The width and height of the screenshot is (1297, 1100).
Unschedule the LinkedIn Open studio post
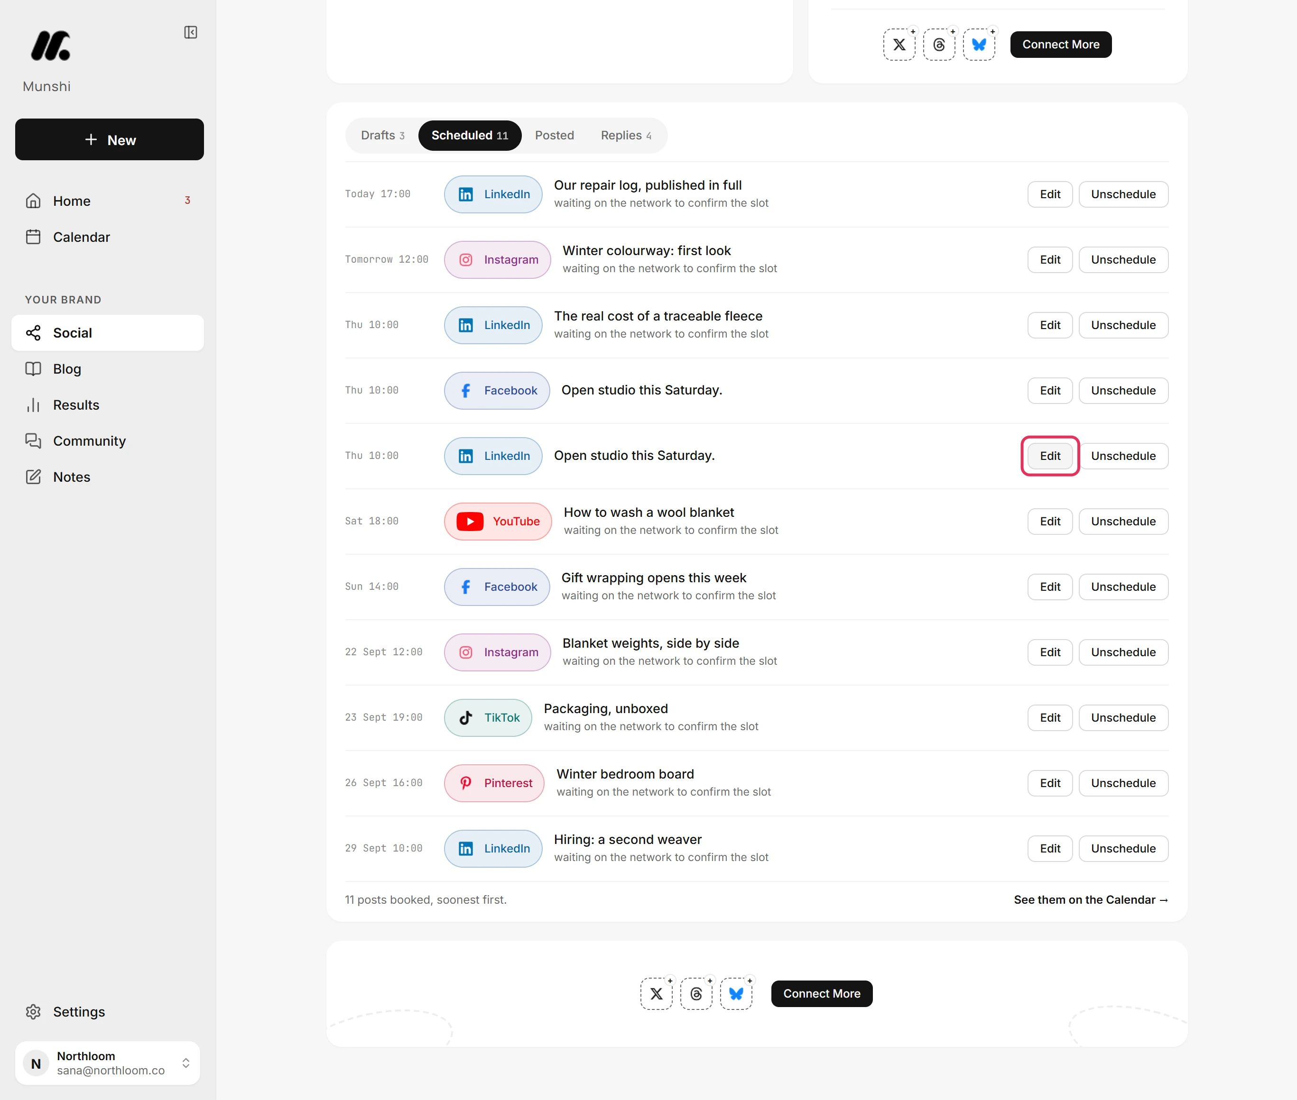pyautogui.click(x=1123, y=457)
